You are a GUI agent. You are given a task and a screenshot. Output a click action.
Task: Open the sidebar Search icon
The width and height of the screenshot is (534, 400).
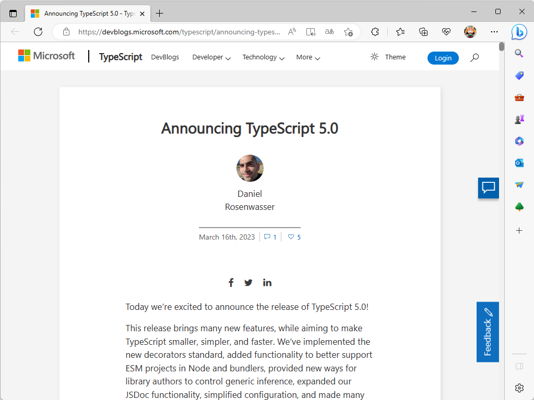[519, 53]
